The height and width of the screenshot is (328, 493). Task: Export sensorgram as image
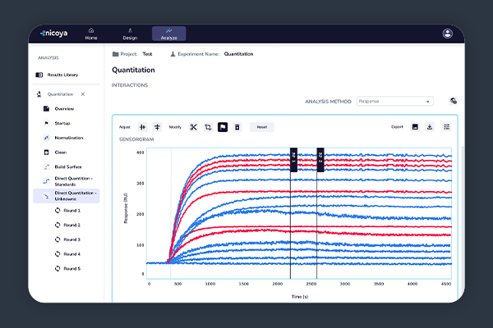[x=415, y=127]
